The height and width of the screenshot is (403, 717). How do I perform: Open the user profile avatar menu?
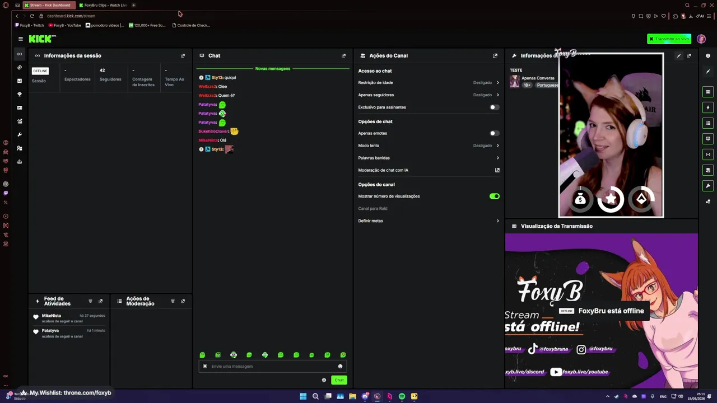701,39
